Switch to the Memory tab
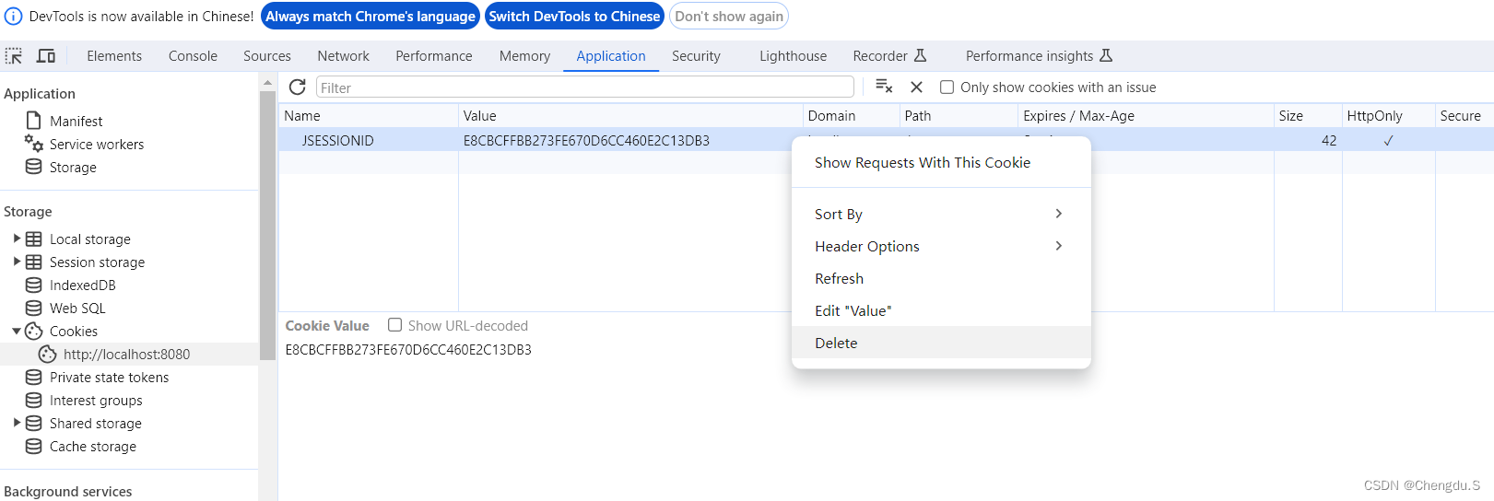This screenshot has width=1494, height=501. (524, 56)
